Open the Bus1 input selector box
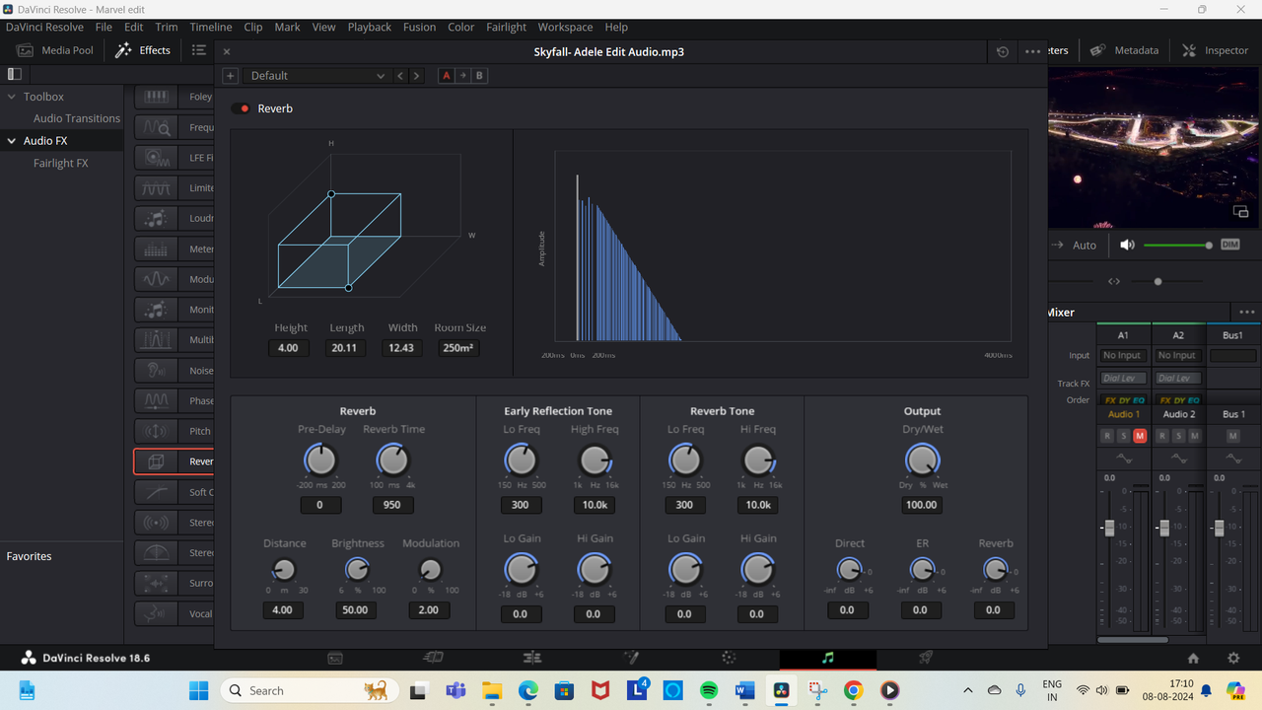The width and height of the screenshot is (1262, 710). coord(1232,355)
